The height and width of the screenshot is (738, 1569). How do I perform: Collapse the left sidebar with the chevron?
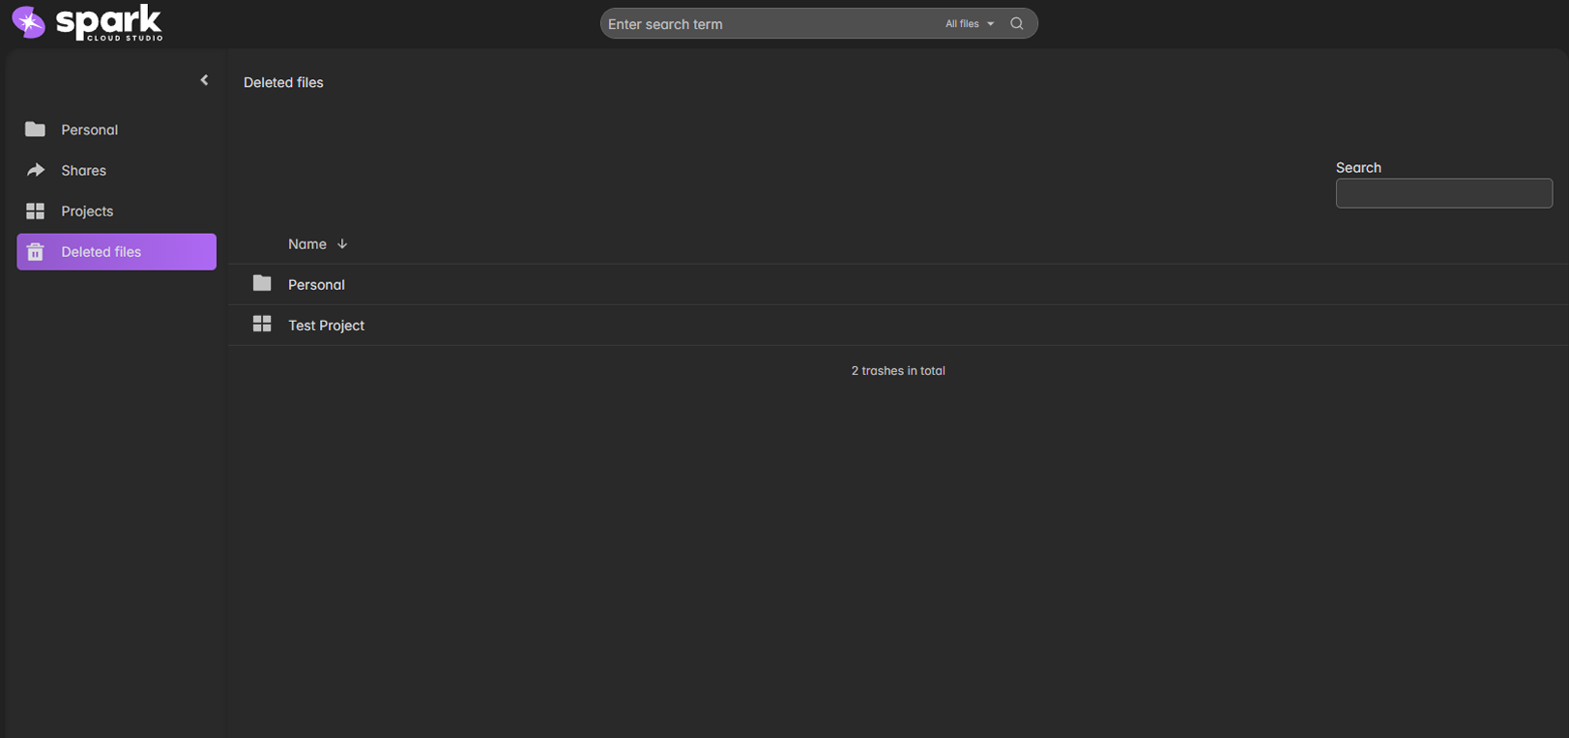(x=204, y=80)
